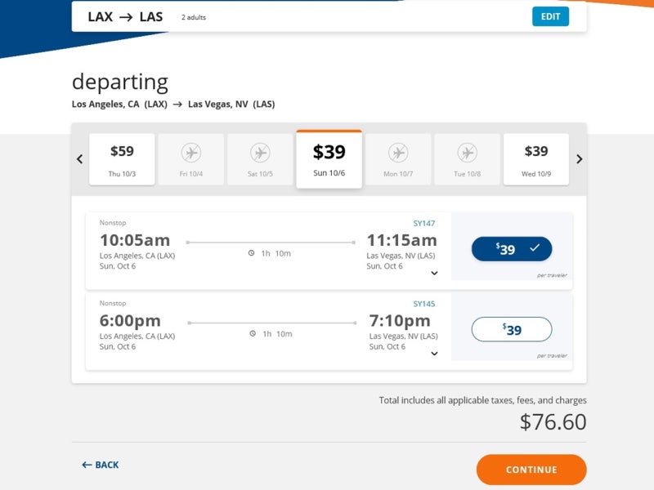Click the no-flight plane icon for Tue 10/8
The height and width of the screenshot is (490, 654).
(467, 153)
